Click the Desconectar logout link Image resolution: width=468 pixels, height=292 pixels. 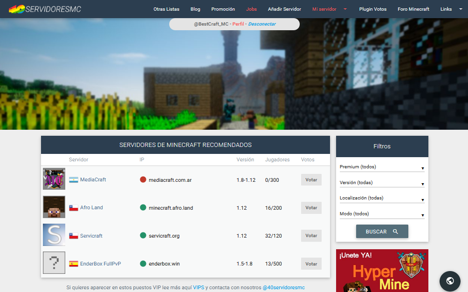click(x=262, y=24)
